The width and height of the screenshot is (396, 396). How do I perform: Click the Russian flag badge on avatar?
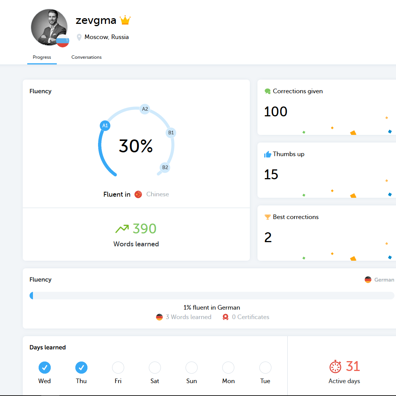pyautogui.click(x=62, y=41)
